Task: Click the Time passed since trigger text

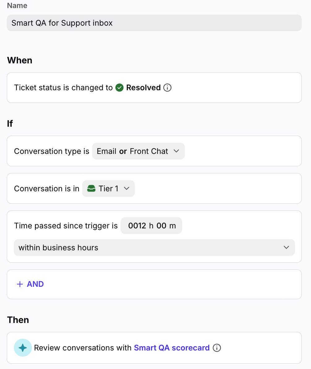Action: (66, 226)
